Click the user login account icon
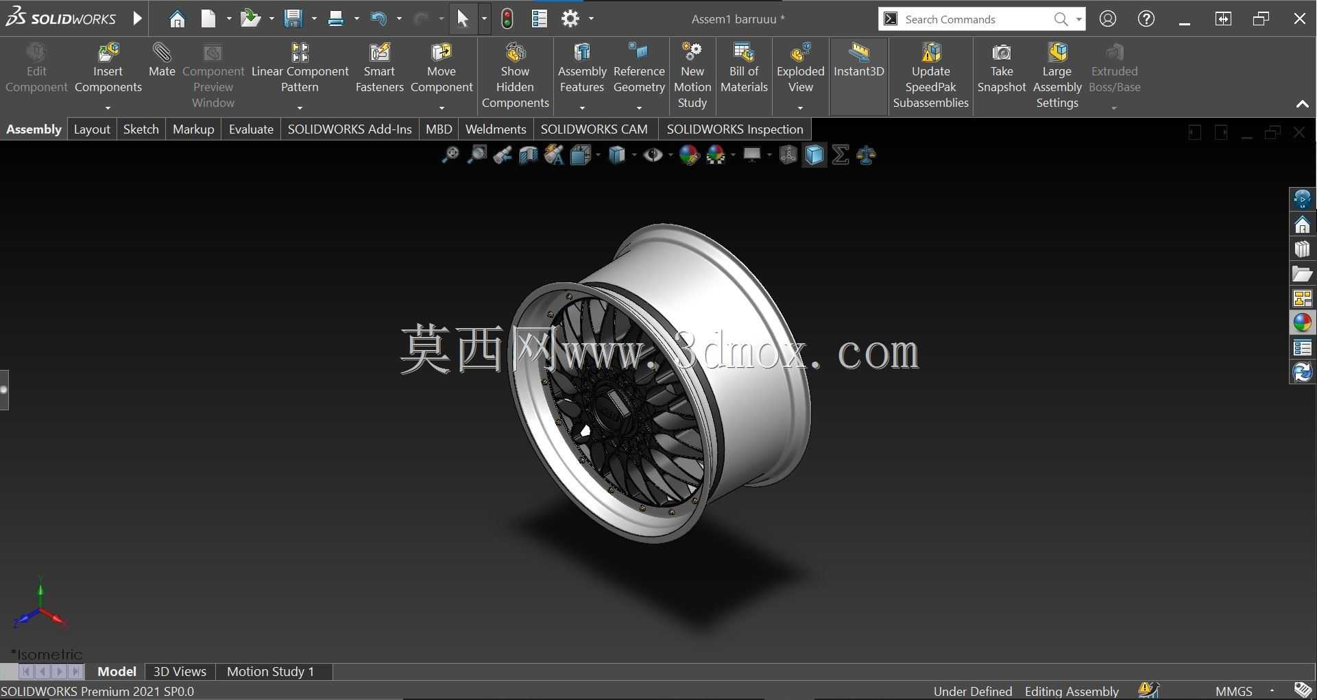The height and width of the screenshot is (700, 1317). click(x=1108, y=18)
